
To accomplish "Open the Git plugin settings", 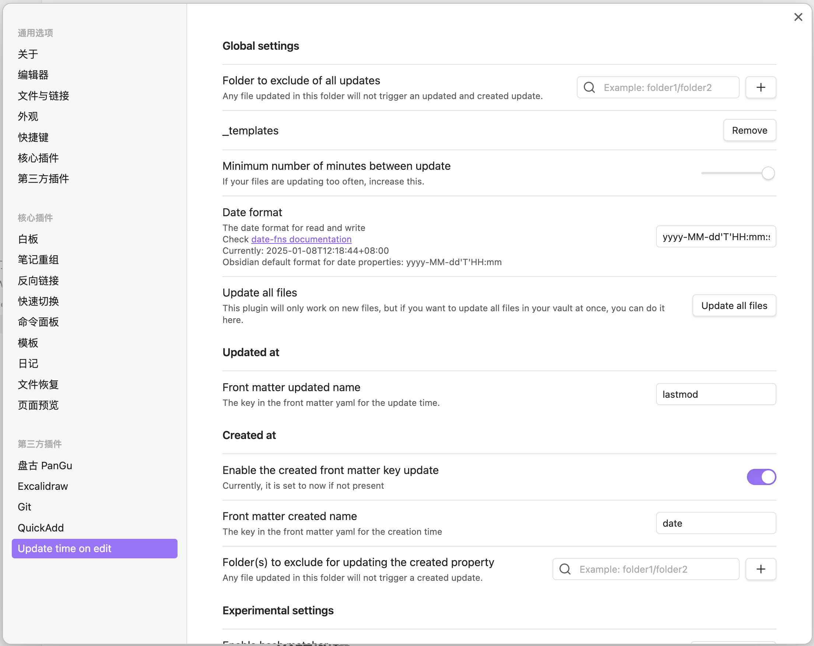I will pos(25,507).
